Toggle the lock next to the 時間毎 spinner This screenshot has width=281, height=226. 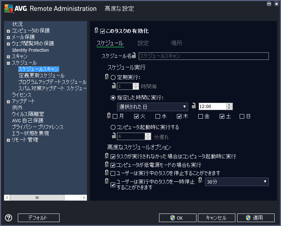(x=114, y=86)
